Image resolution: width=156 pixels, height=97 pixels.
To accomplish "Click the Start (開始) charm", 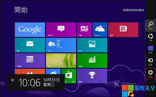I will pyautogui.click(x=150, y=50).
